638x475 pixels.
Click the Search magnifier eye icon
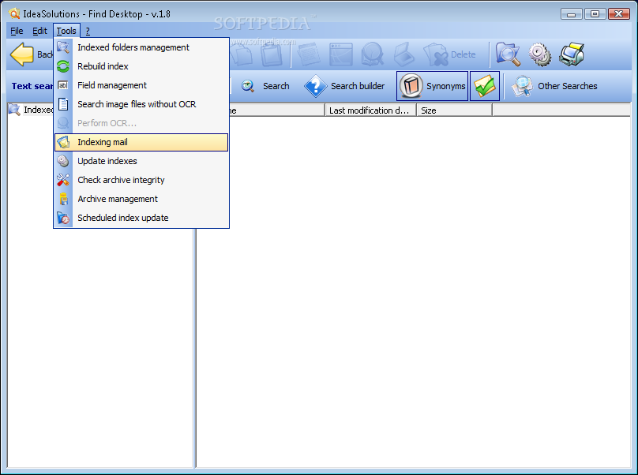248,86
